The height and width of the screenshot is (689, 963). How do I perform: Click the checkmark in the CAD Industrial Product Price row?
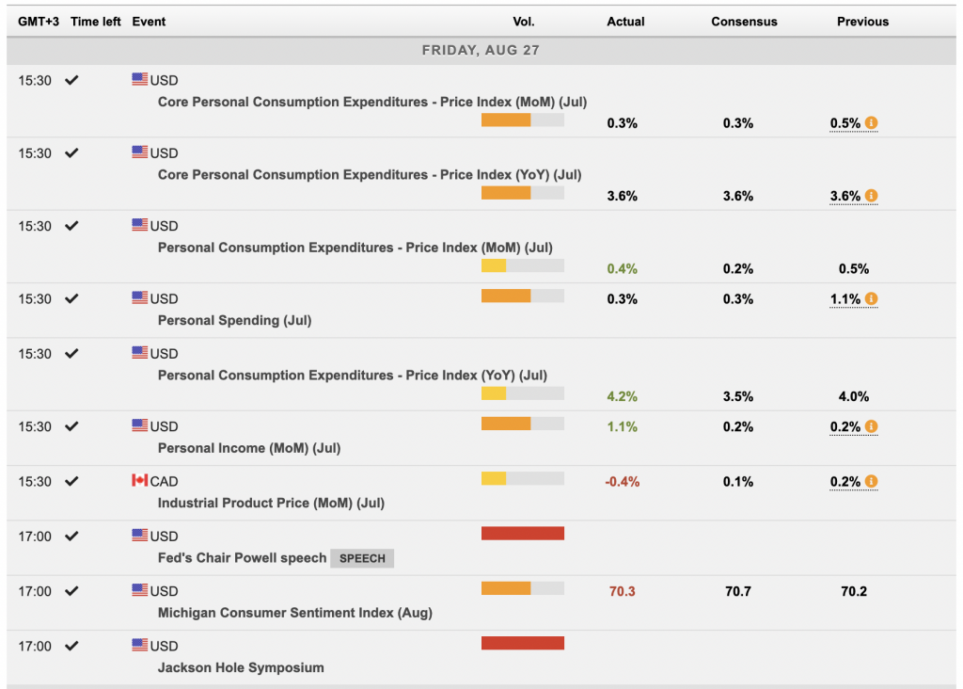coord(71,481)
